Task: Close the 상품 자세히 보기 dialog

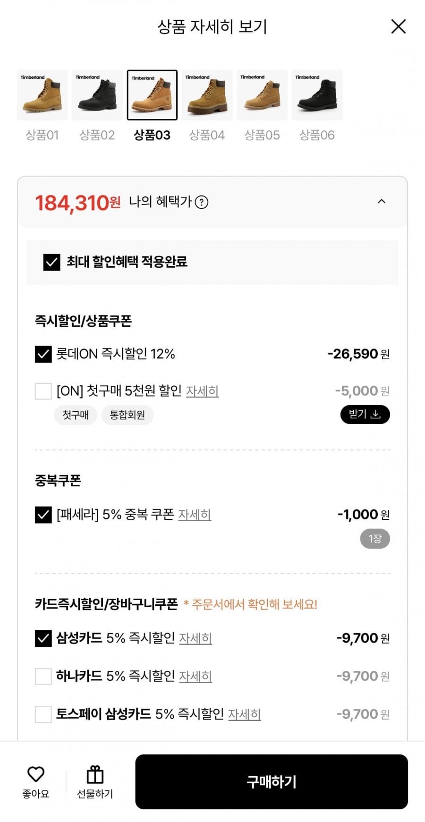Action: click(x=399, y=26)
